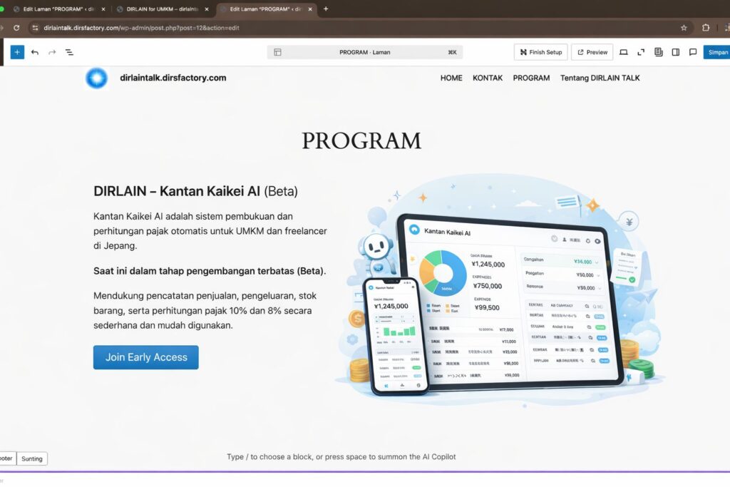This screenshot has width=730, height=487.
Task: Select the KONTAK navigation menu item
Action: (488, 78)
